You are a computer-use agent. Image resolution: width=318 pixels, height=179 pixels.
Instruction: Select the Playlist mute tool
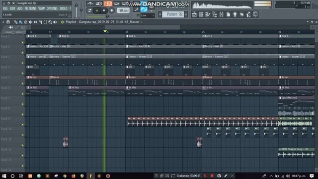pyautogui.click(x=30, y=22)
